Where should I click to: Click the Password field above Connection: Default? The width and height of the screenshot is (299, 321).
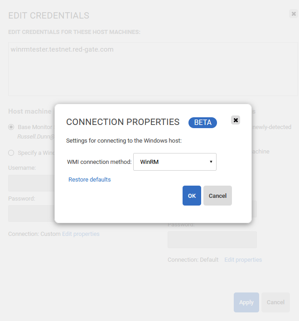pos(212,240)
